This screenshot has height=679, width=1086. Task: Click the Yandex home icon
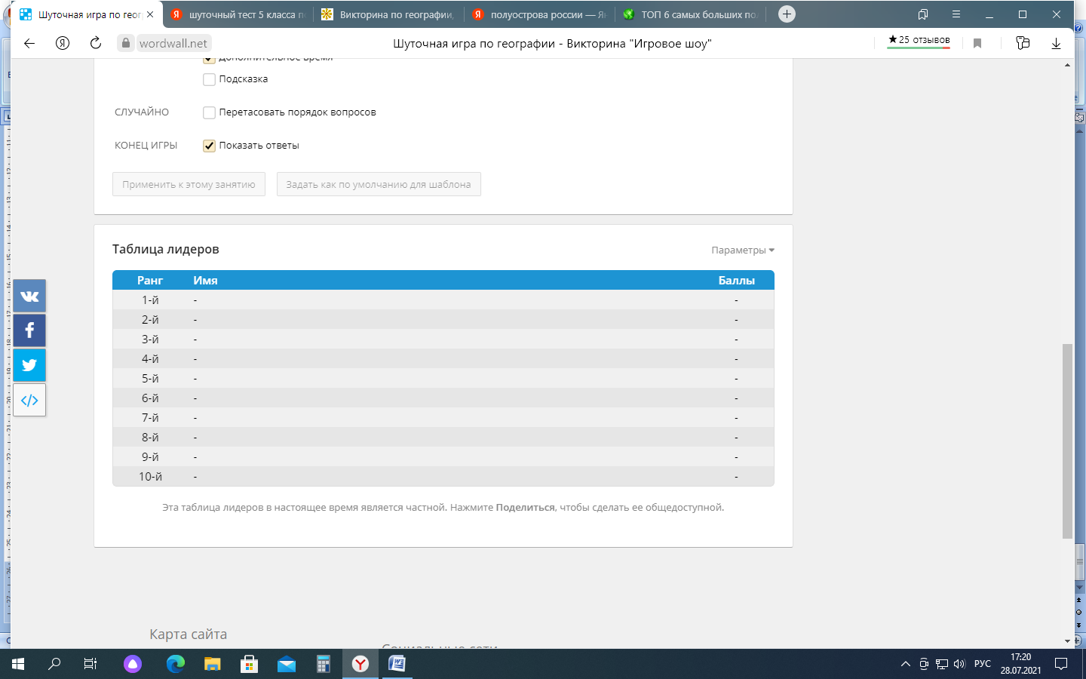[63, 43]
